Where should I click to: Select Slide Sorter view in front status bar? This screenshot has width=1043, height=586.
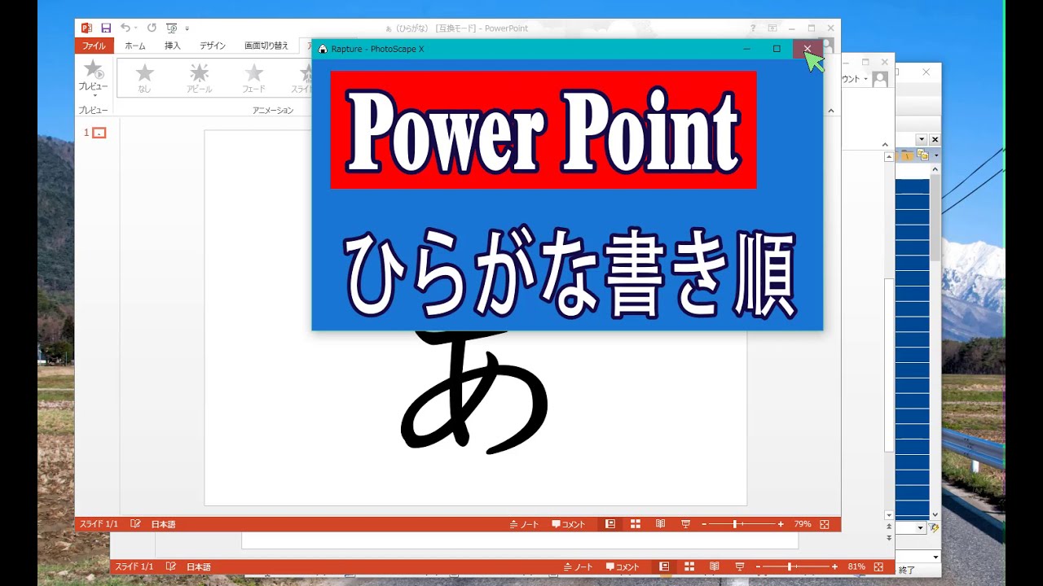coord(636,524)
